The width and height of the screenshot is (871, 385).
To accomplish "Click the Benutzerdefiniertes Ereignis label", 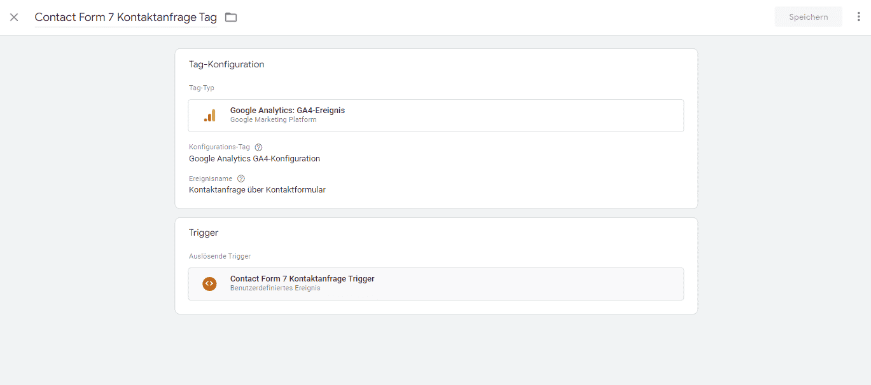I will click(x=275, y=288).
